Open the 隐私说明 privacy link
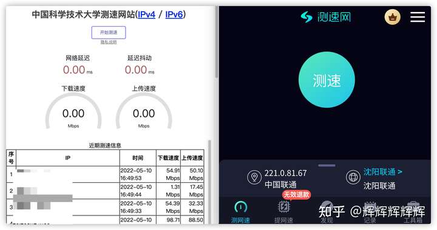 [109, 42]
